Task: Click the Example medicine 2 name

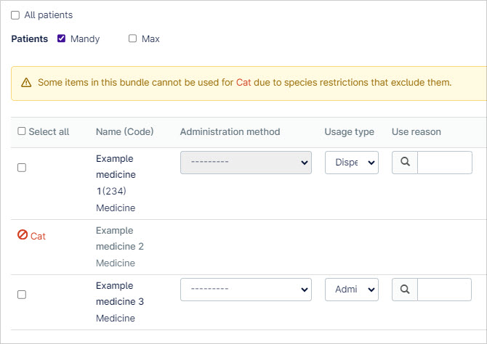Action: tap(120, 238)
